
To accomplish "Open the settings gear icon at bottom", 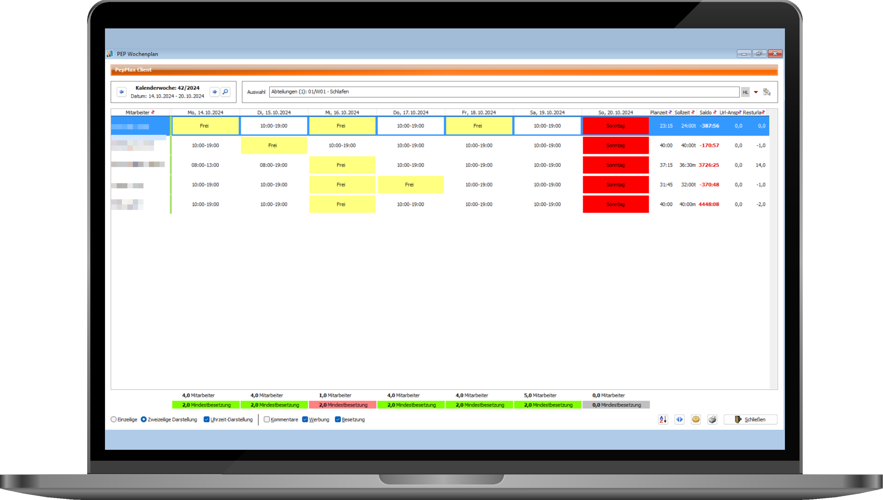I will coord(696,419).
